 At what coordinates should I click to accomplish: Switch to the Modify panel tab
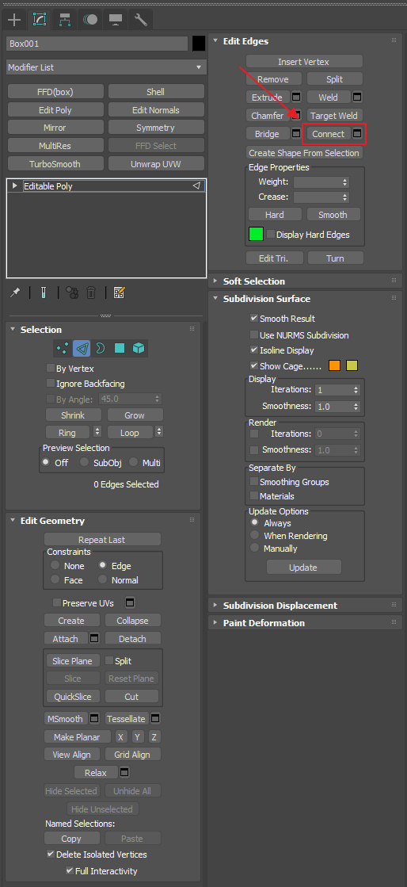[40, 20]
